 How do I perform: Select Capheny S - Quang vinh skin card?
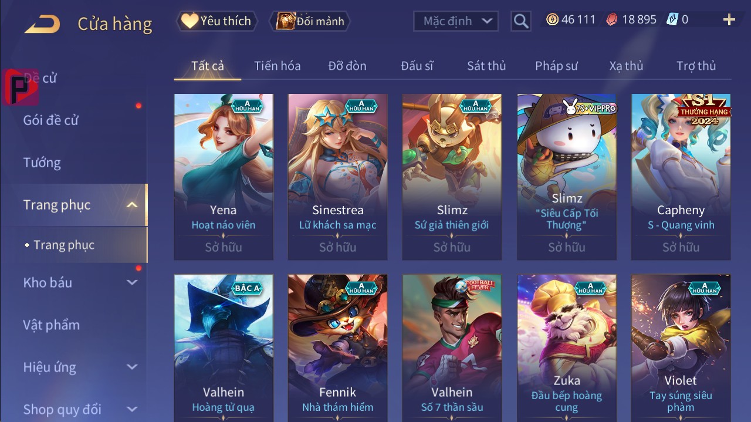pyautogui.click(x=681, y=177)
